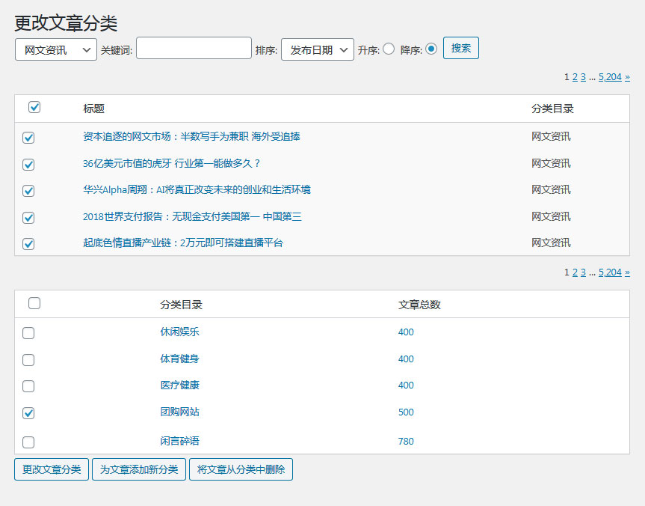
Task: Open the 网文资讯 category filter dropdown
Action: pos(55,48)
